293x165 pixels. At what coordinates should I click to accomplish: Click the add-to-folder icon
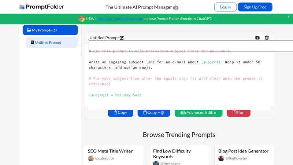click(257, 38)
